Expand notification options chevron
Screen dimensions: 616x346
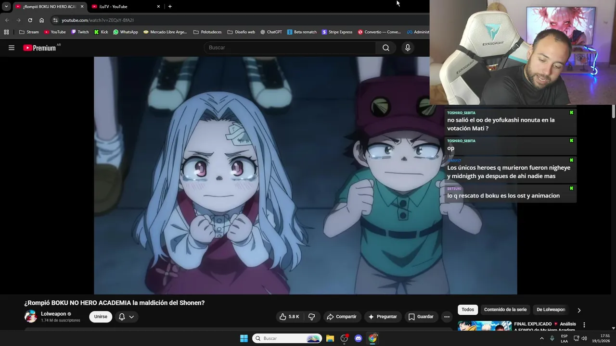[131, 317]
